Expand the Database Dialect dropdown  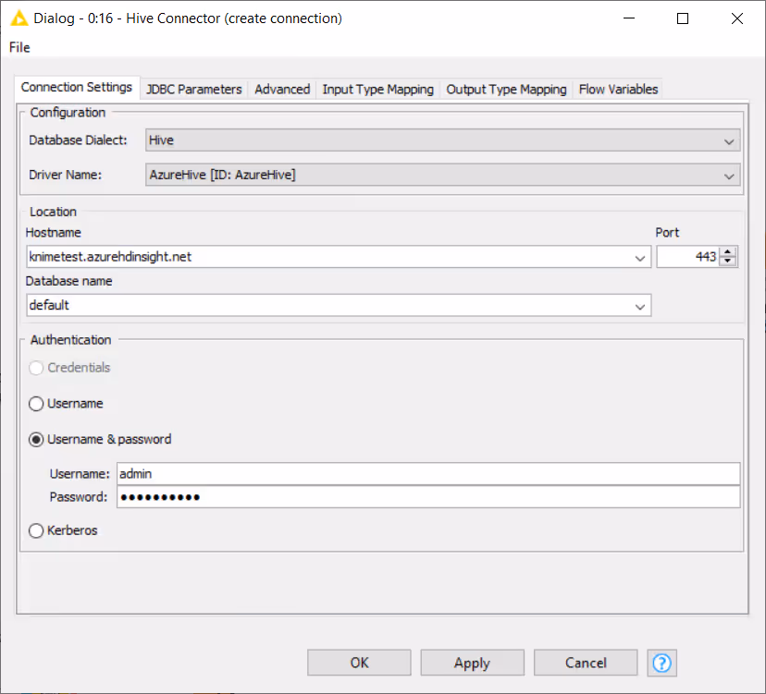[730, 141]
